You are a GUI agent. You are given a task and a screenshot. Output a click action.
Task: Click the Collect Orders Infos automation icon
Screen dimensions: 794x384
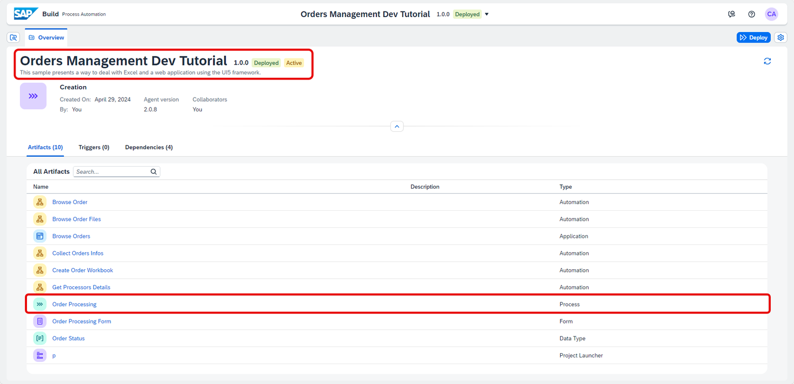(x=40, y=253)
